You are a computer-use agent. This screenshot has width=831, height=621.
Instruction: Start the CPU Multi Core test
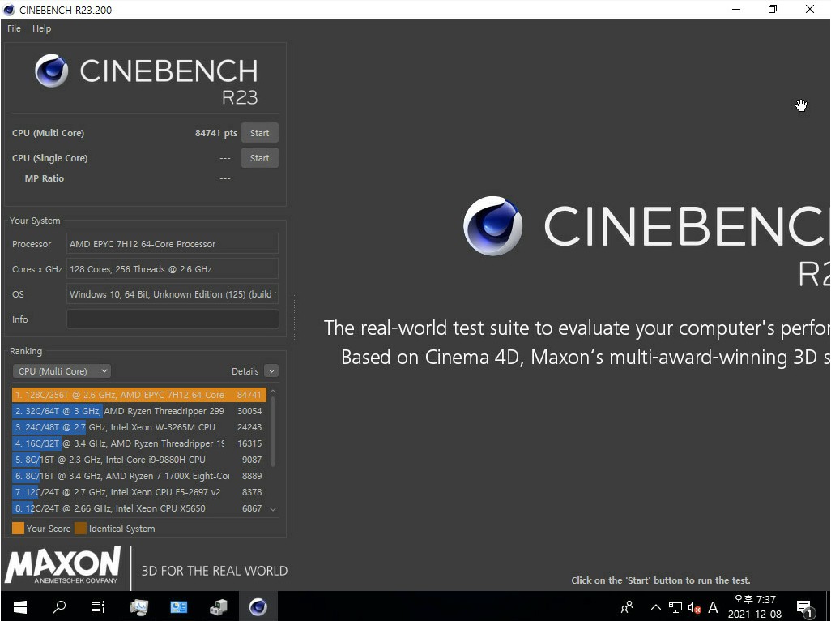point(260,133)
